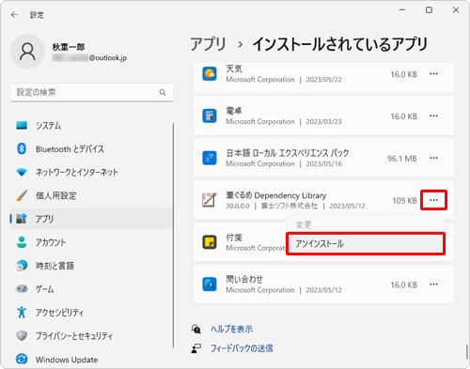The height and width of the screenshot is (369, 470).
Task: Click the 時刻と言語 globe icon
Action: pyautogui.click(x=22, y=266)
